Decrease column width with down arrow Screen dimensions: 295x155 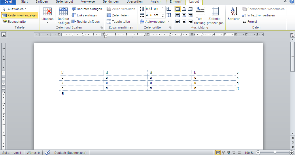pos(163,16)
